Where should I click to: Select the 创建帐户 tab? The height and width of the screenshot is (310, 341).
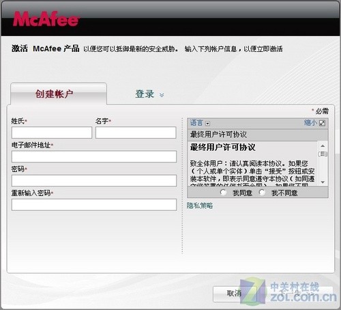(x=59, y=94)
